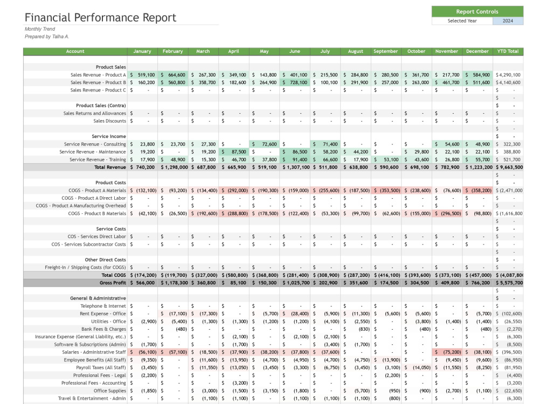Click the October column header
Screen dimensions: 539x404
pyautogui.click(x=416, y=51)
